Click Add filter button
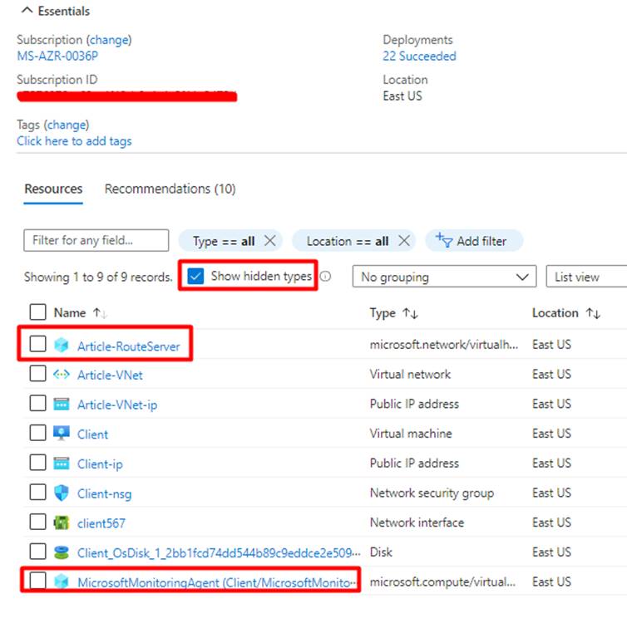 tap(474, 241)
